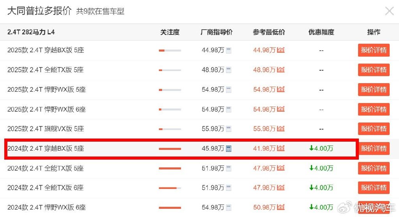Click ↓4.00万 discount for 2024款 全能TX版 5座

pyautogui.click(x=321, y=168)
